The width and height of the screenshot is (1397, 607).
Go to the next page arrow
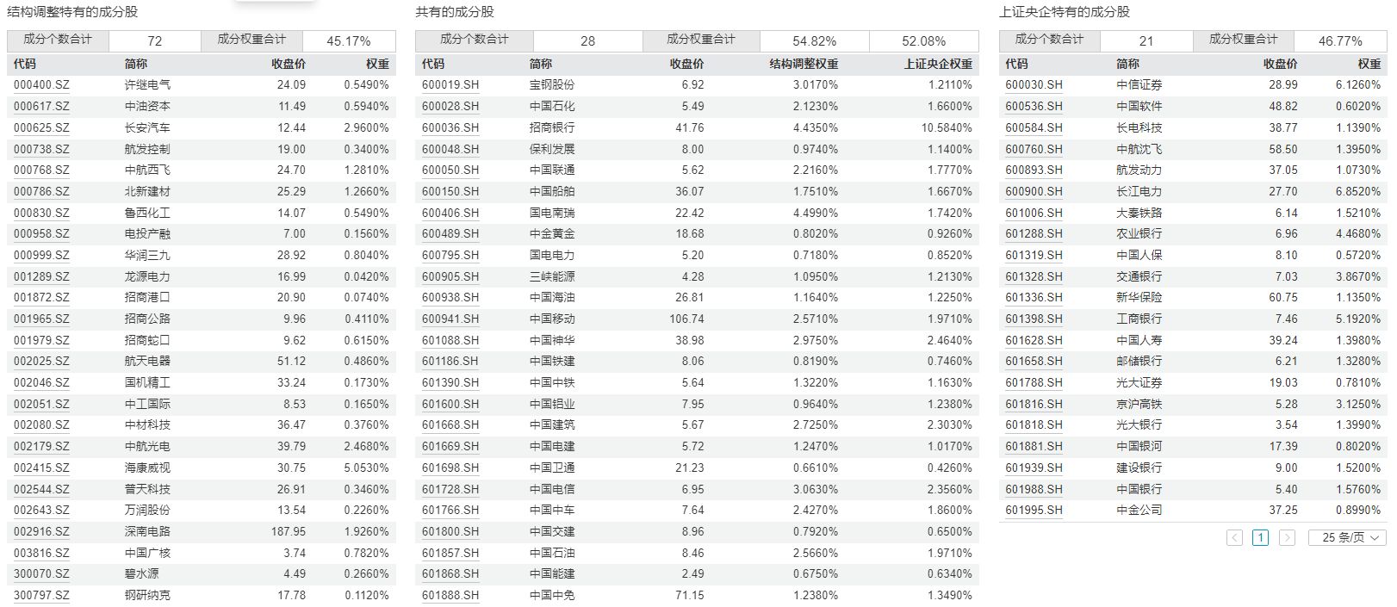(1287, 537)
